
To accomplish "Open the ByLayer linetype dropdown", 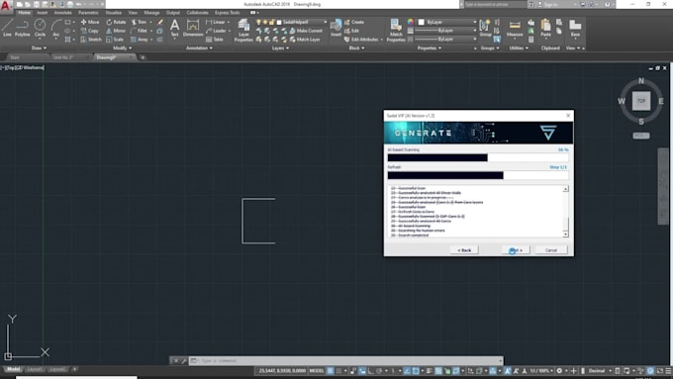I will coord(445,39).
